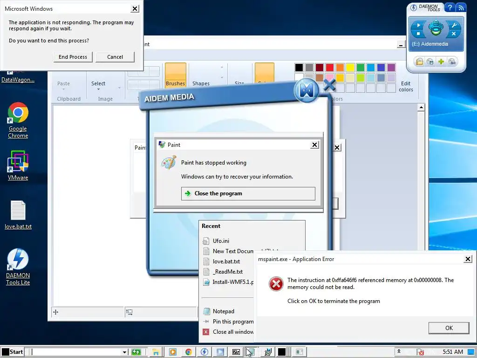Click the X unmount icon in DAEMON Tools gadget
The height and width of the screenshot is (358, 477).
click(x=454, y=34)
